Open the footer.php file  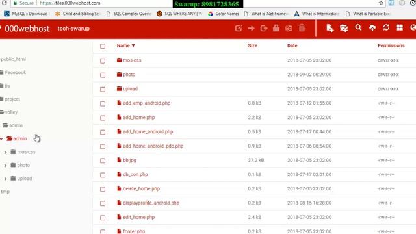pos(134,231)
